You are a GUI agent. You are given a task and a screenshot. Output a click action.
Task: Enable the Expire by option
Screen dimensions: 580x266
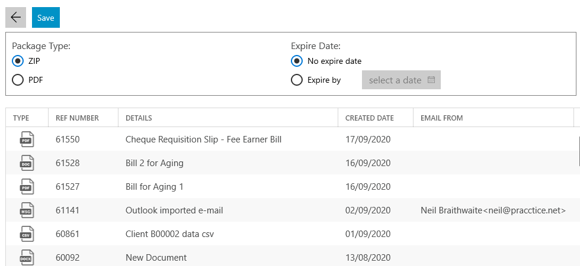[x=297, y=80]
